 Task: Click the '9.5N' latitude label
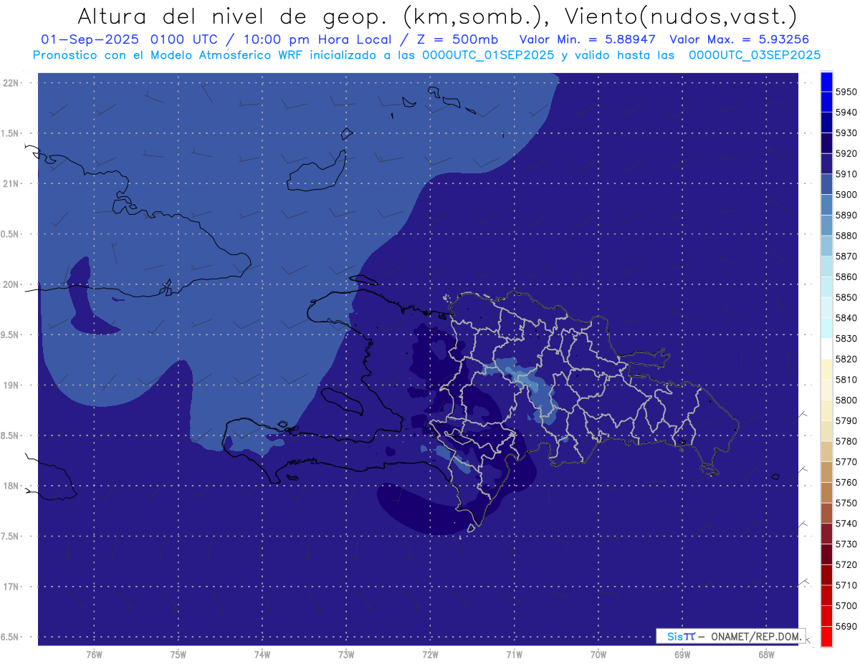10,335
